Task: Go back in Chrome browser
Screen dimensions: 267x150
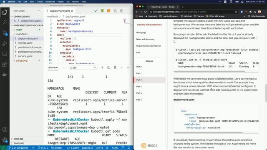Action: click(136, 12)
